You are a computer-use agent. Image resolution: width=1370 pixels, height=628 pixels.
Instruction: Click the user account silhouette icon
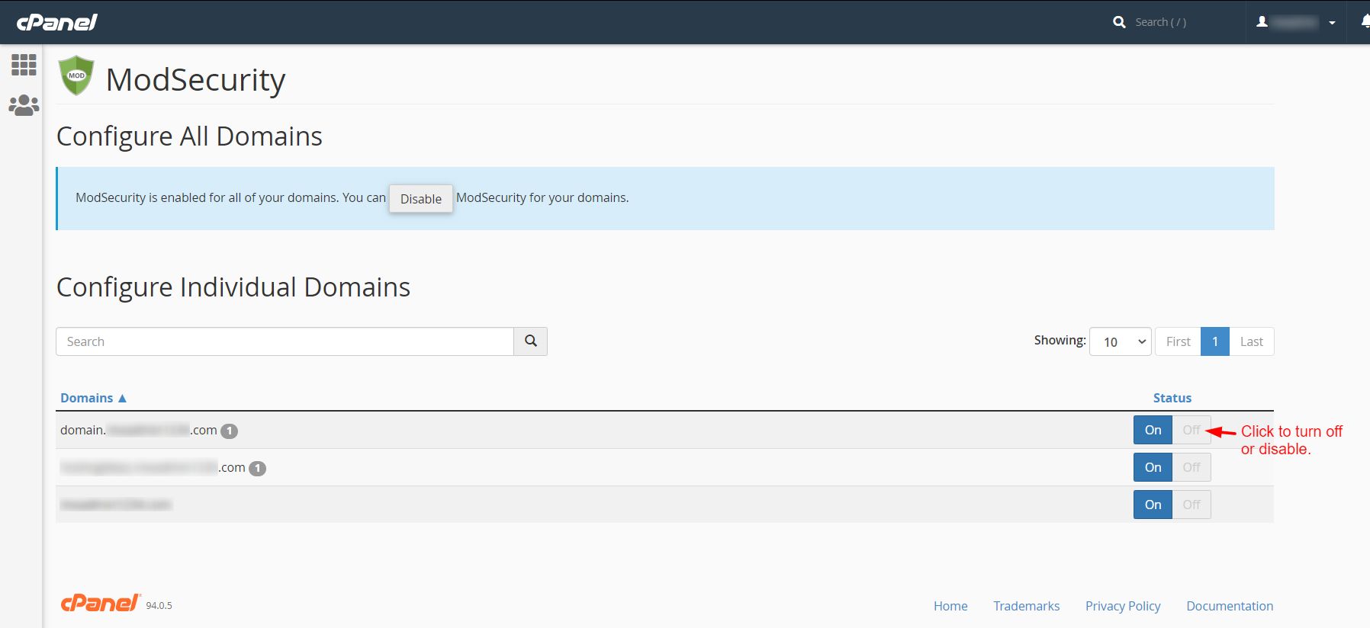[x=1262, y=22]
